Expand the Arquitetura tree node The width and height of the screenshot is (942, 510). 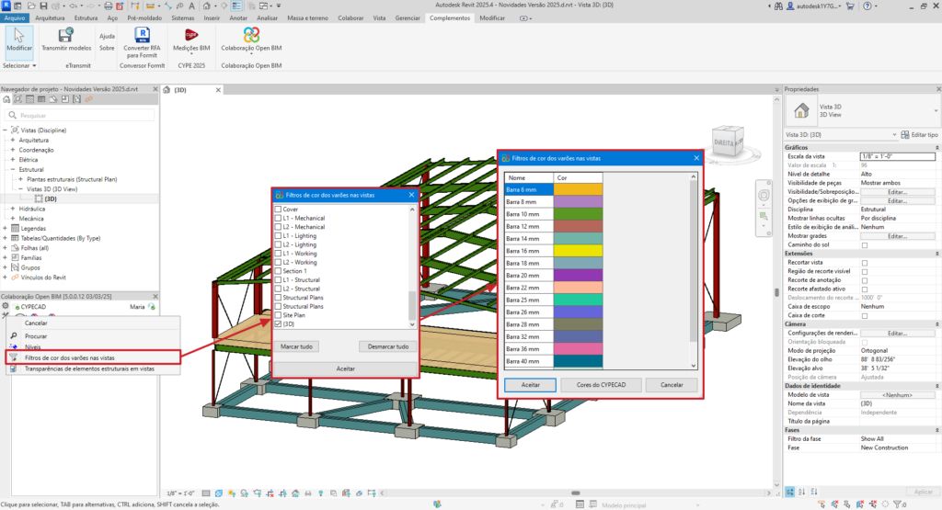coord(13,140)
